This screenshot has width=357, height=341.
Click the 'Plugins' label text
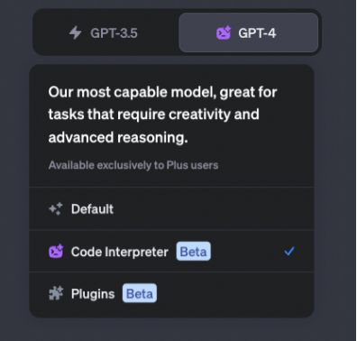pos(93,294)
